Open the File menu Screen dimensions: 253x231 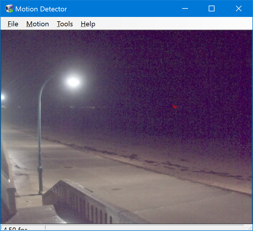[x=13, y=24]
